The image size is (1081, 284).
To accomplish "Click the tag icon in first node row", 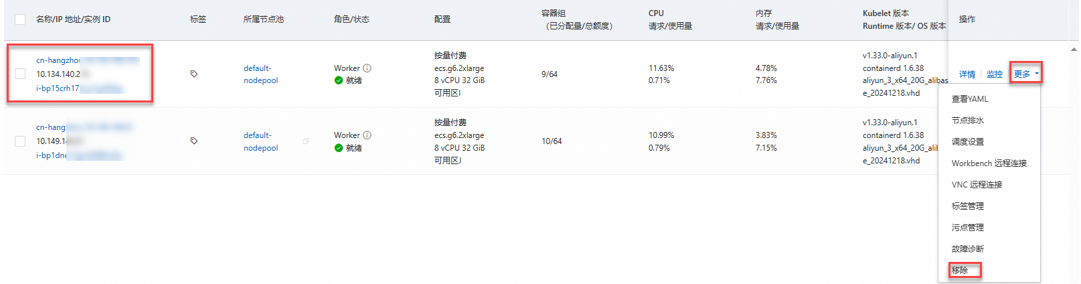I will 194,74.
